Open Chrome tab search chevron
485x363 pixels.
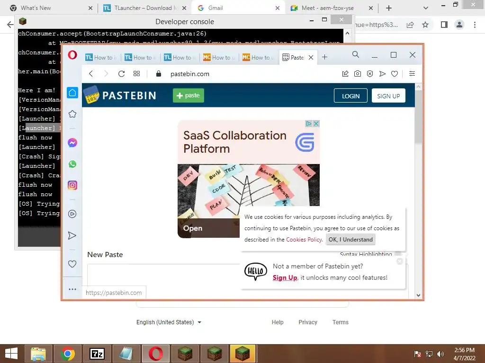pos(426,8)
